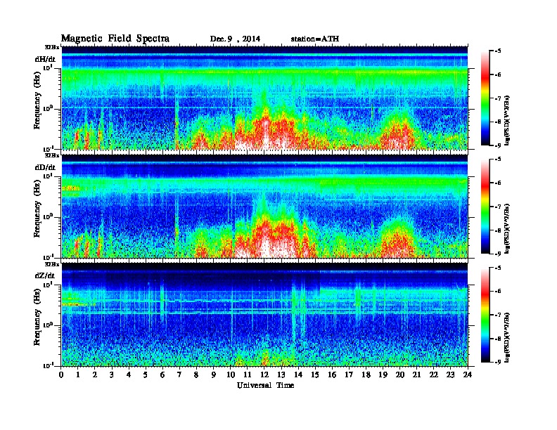Click the dZ/dt spectrogram plot
557x430 pixels.
(264, 314)
